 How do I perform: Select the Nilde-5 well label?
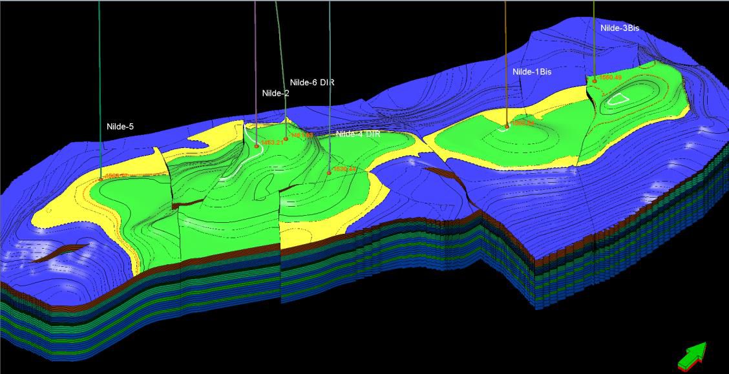coord(120,127)
